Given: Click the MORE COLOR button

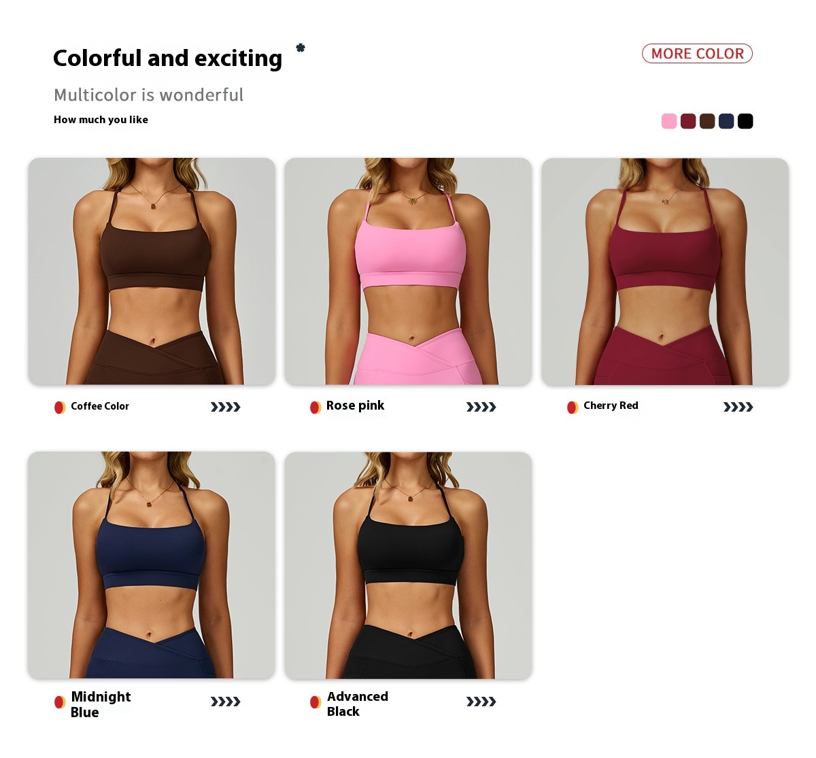Looking at the screenshot, I should pyautogui.click(x=697, y=54).
